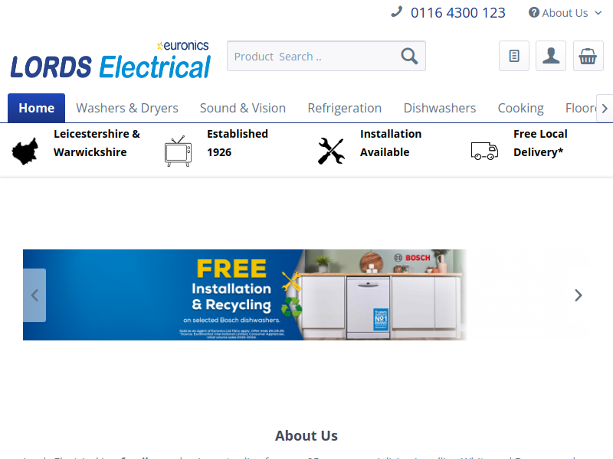Viewport: 613px width, 459px height.
Task: Click the Leicestershire county map icon
Action: click(25, 151)
